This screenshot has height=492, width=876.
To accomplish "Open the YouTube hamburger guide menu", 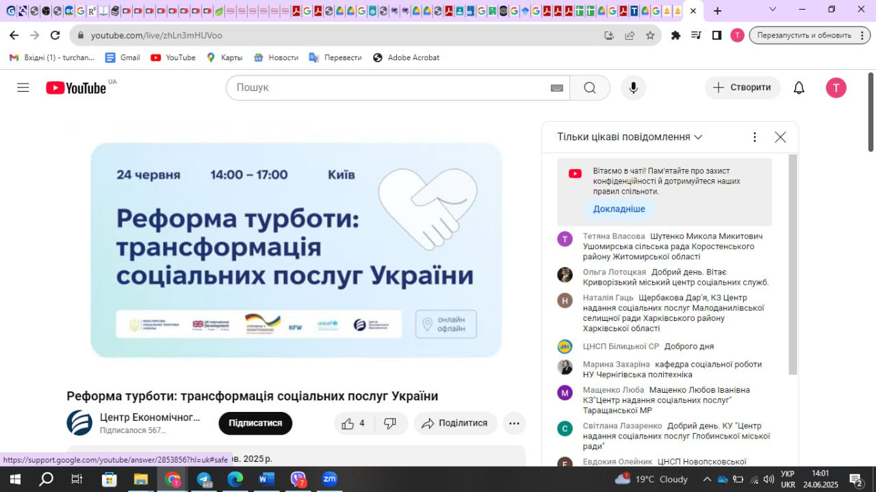I will [x=23, y=88].
